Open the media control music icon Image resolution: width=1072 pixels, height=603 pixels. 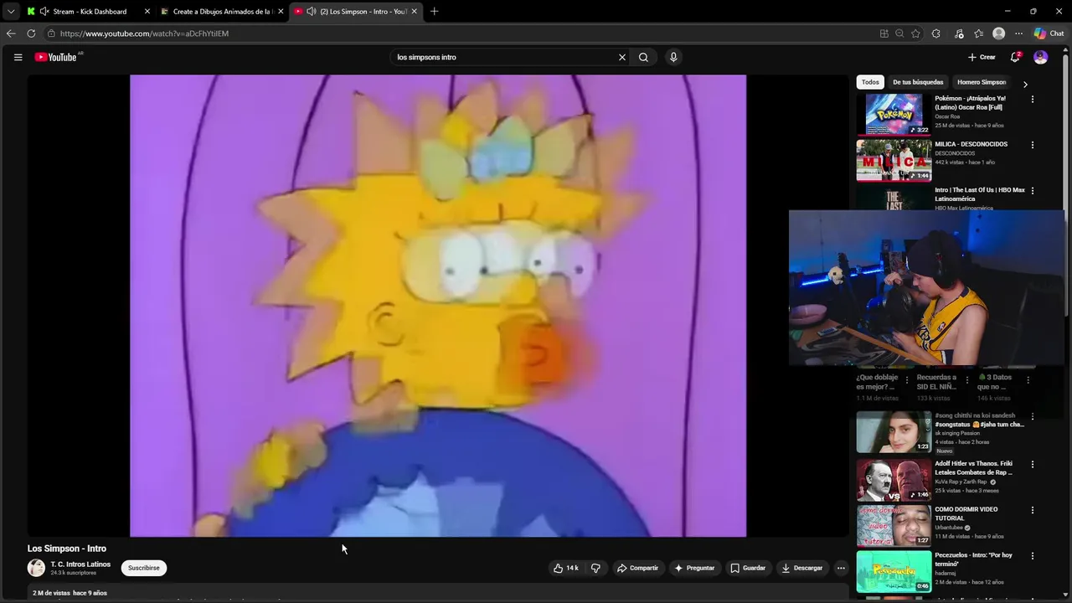pos(959,33)
